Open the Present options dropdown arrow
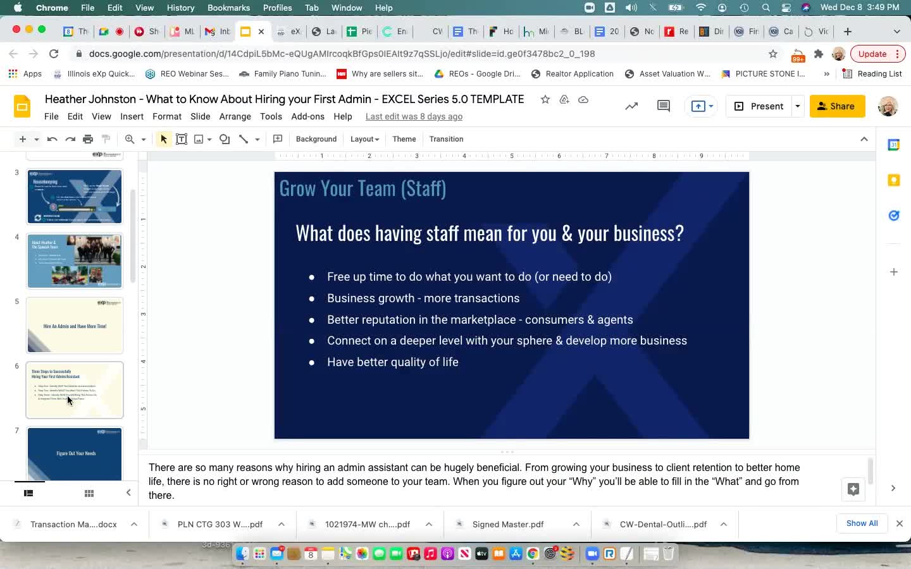 click(797, 106)
